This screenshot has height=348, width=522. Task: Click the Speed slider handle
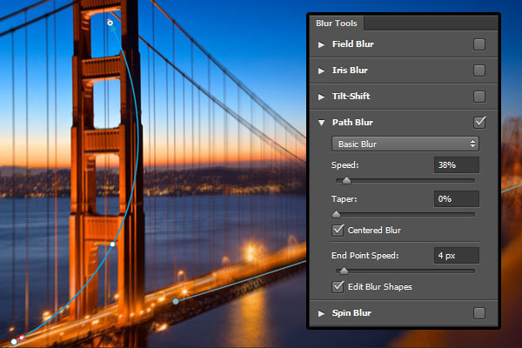(346, 180)
